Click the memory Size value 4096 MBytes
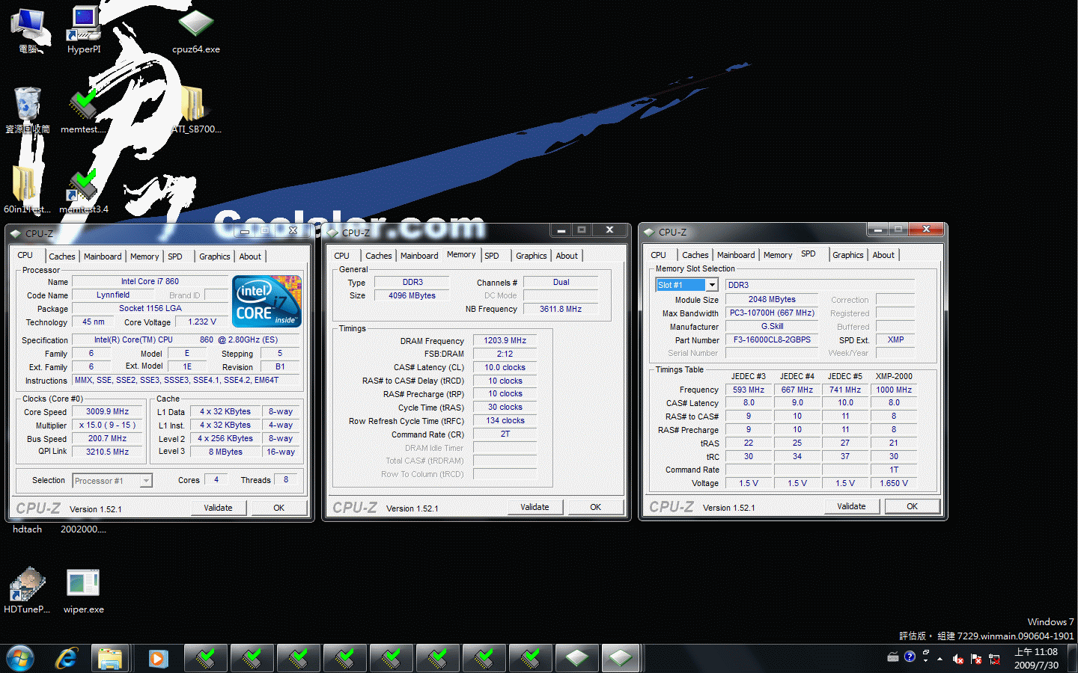The height and width of the screenshot is (673, 1078). tap(412, 296)
